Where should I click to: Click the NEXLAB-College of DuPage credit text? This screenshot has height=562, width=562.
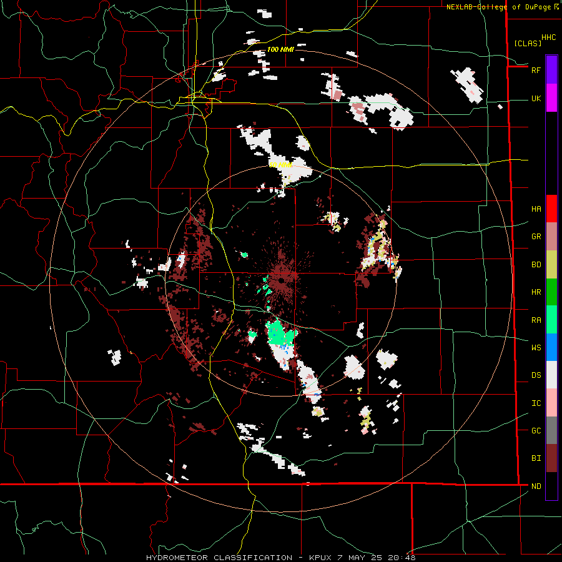click(x=498, y=7)
